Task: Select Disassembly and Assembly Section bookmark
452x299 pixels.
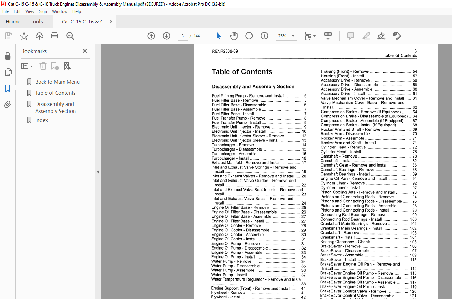Action: pyautogui.click(x=55, y=108)
